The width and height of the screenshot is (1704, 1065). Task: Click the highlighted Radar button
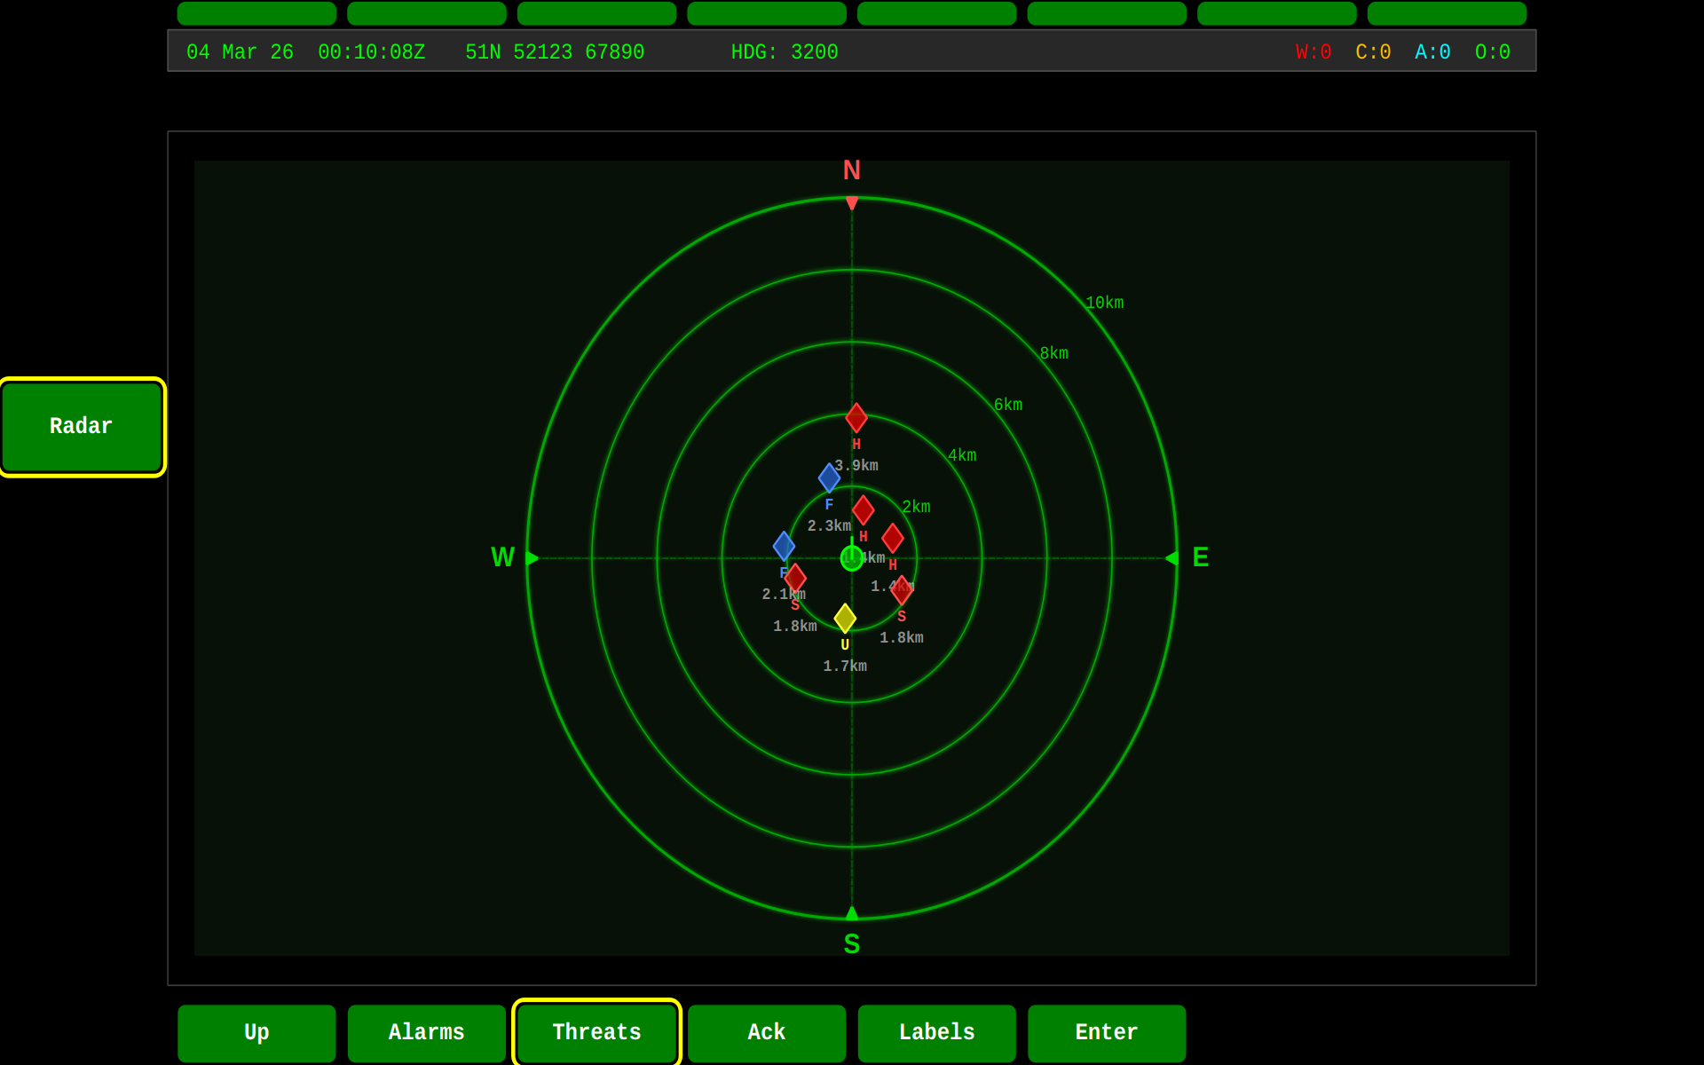[81, 426]
